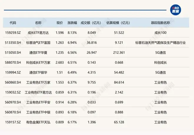Click the name 有色金属ETF天弘
194x135 pixels.
(x=38, y=122)
